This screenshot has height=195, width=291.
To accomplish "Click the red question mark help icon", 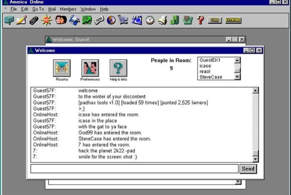I will (200, 20).
